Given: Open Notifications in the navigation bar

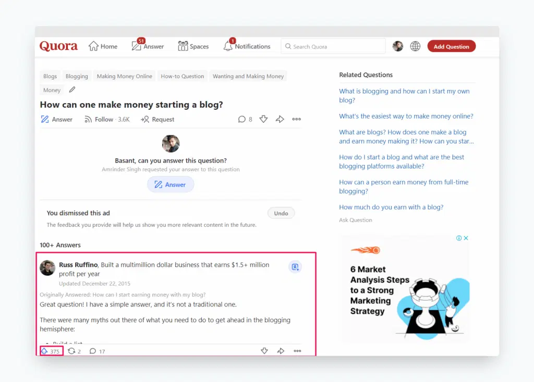Looking at the screenshot, I should (x=247, y=46).
